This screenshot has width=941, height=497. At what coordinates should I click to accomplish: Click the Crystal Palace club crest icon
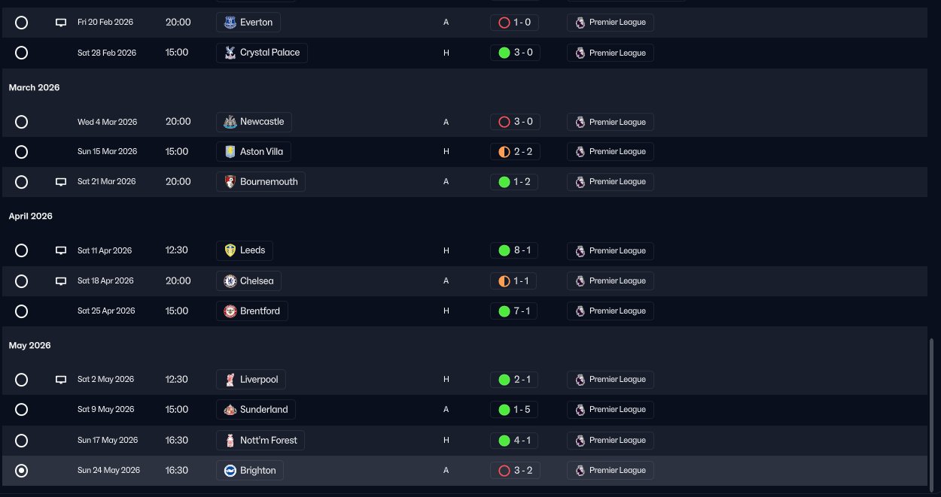coord(230,53)
